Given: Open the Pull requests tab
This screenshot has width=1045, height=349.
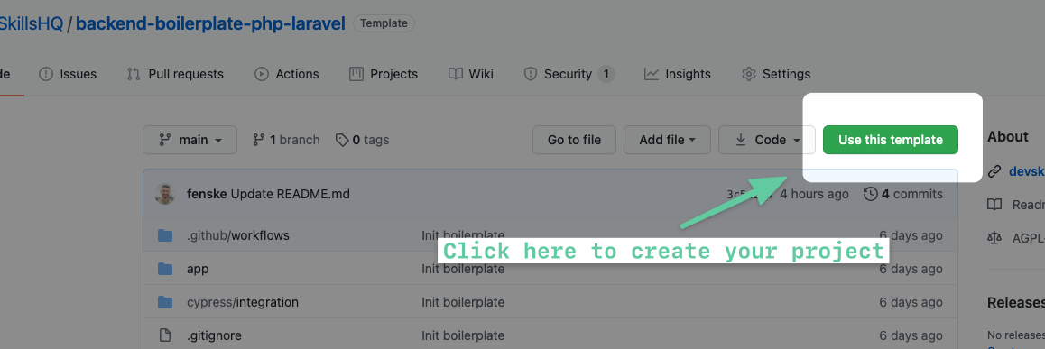Looking at the screenshot, I should tap(175, 74).
